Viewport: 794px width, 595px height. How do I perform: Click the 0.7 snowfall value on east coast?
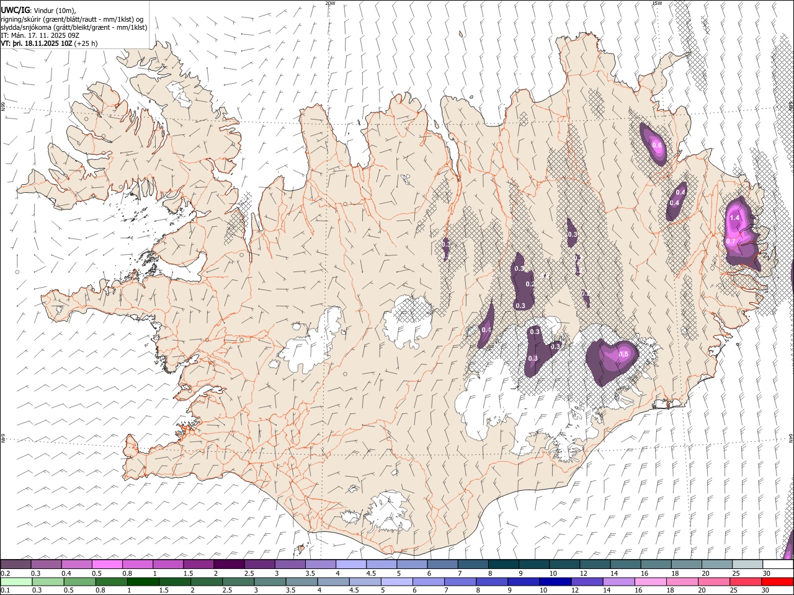click(731, 241)
